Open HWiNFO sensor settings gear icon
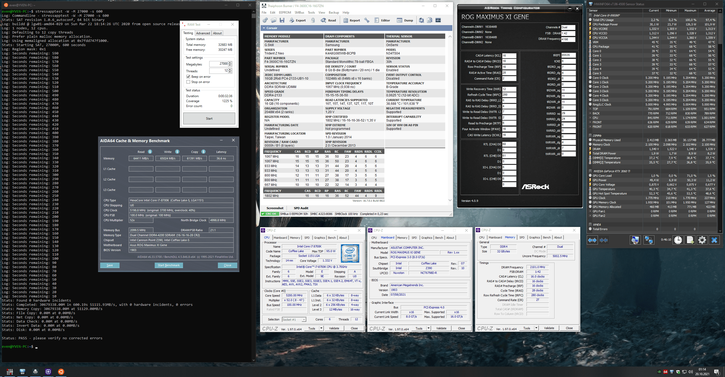The image size is (725, 377). click(702, 240)
